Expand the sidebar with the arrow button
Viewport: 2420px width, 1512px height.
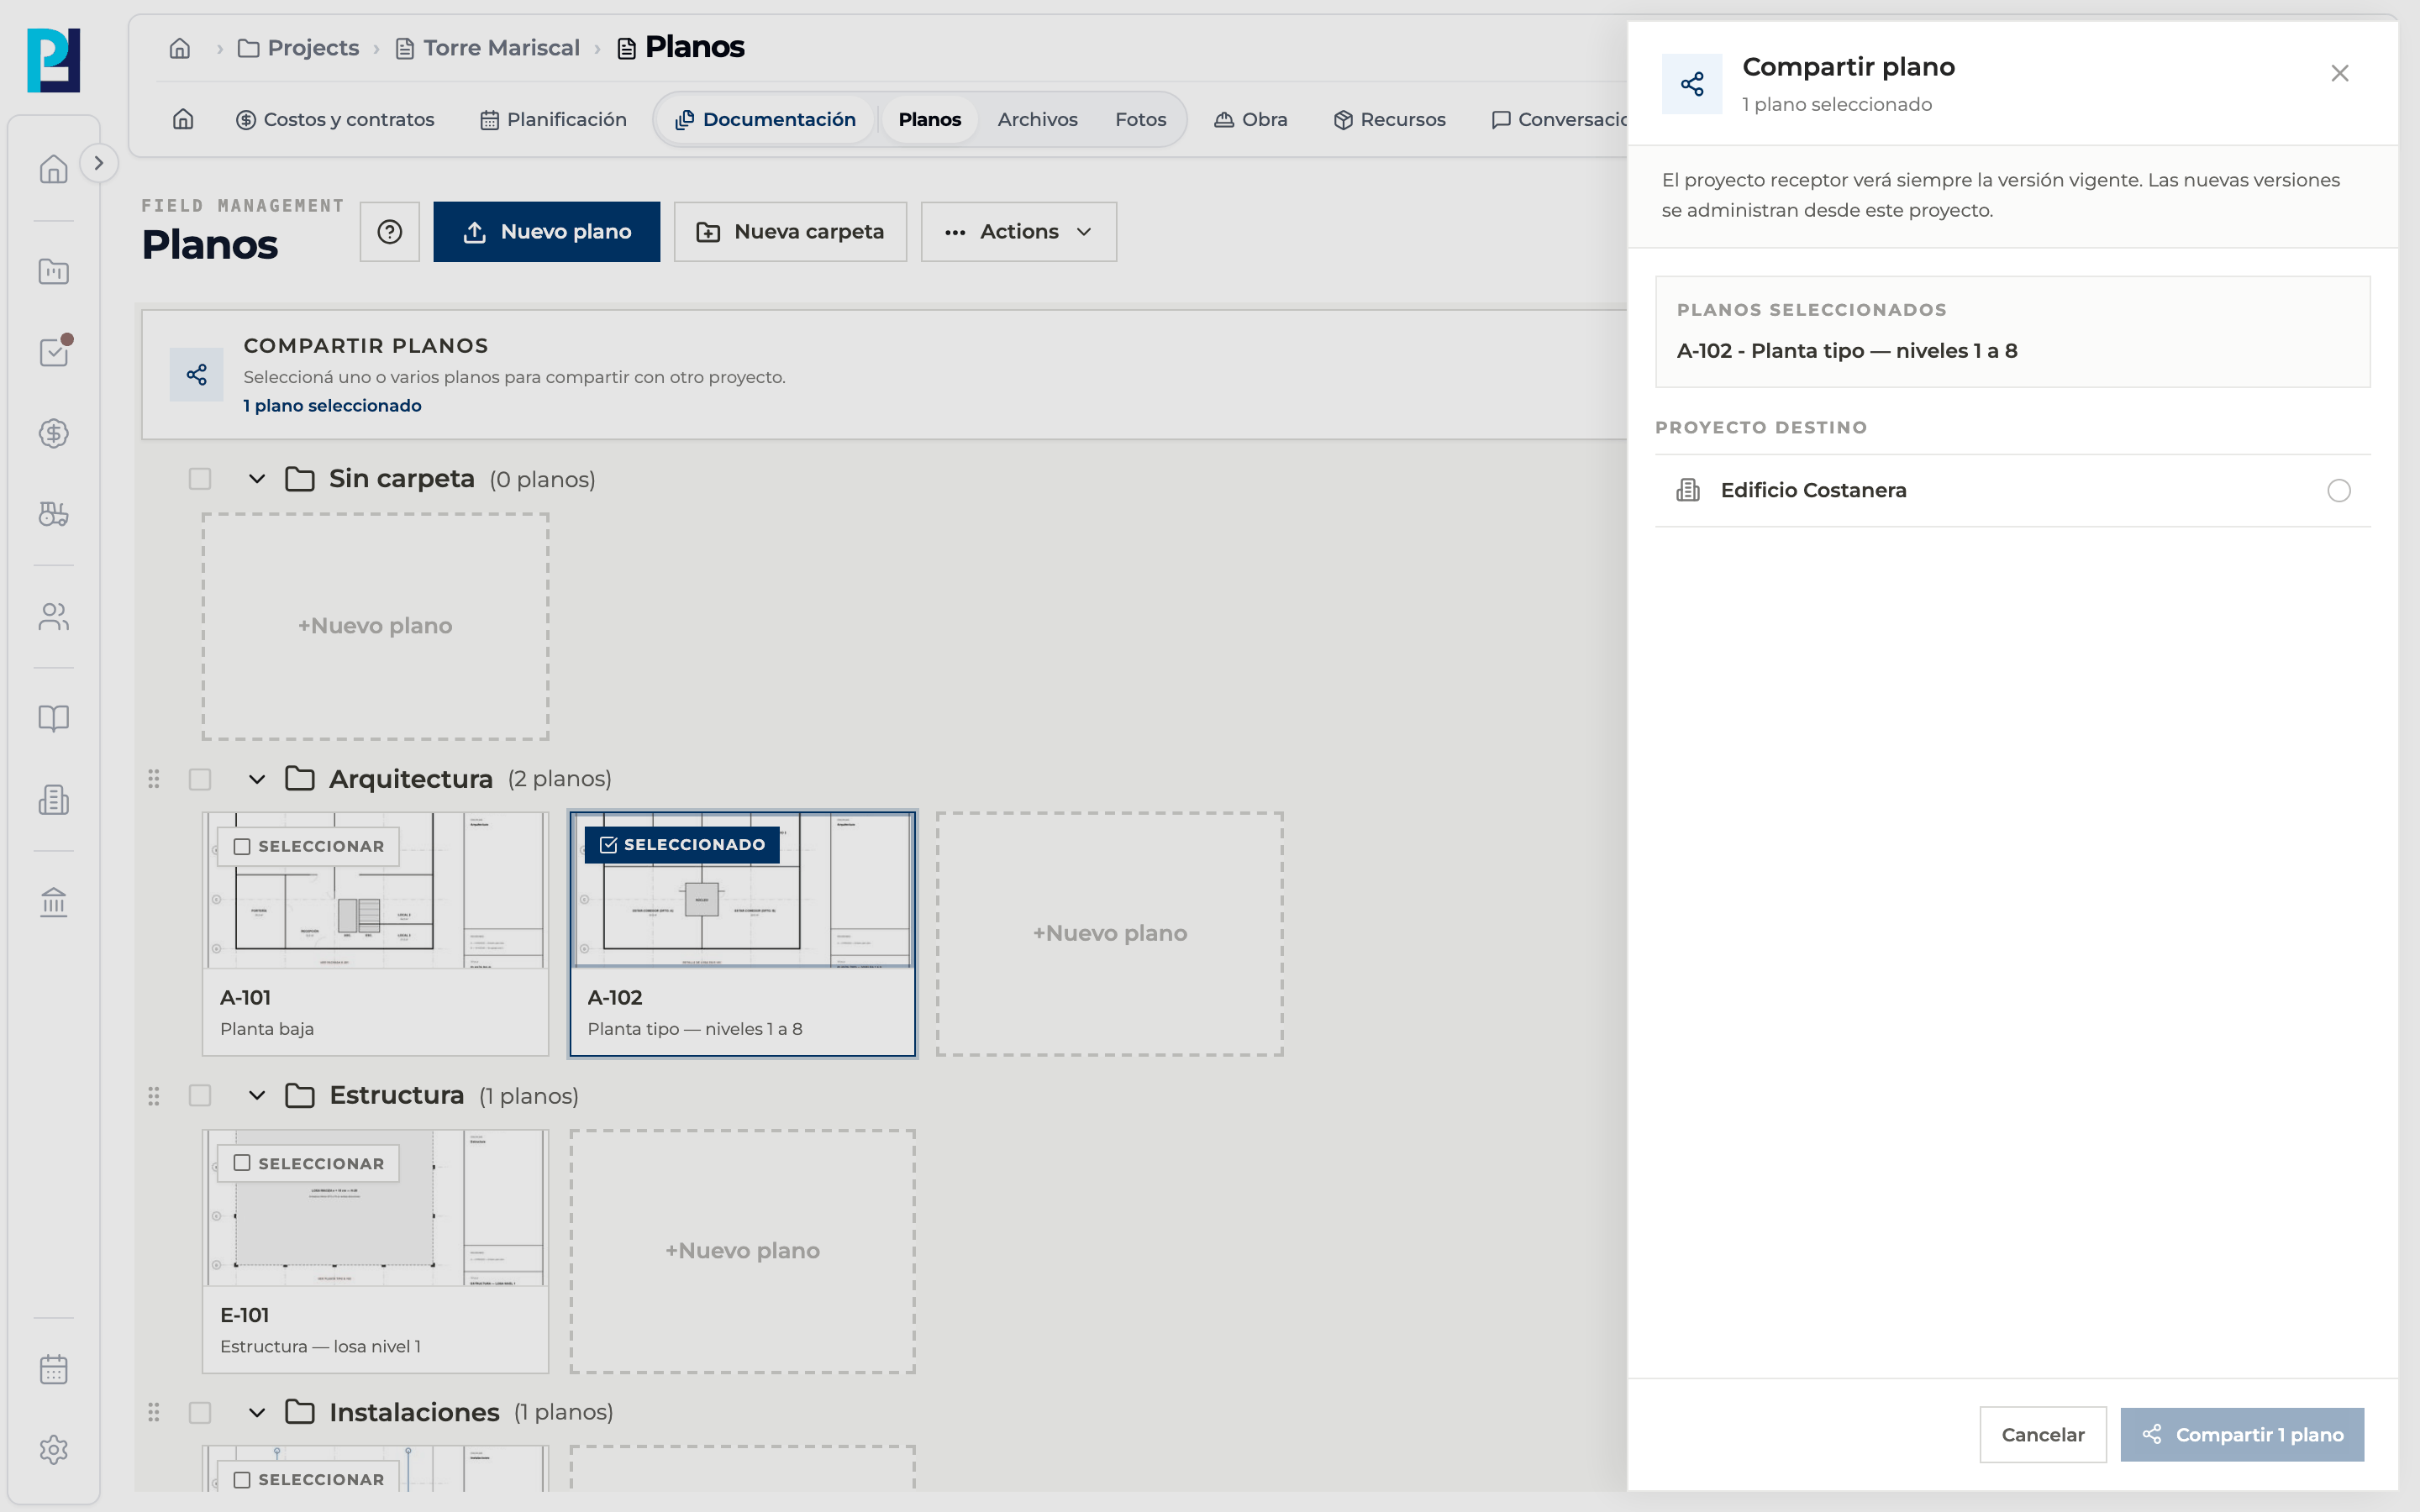pyautogui.click(x=98, y=163)
